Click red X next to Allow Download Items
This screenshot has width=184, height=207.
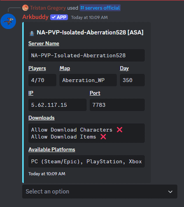click(103, 137)
